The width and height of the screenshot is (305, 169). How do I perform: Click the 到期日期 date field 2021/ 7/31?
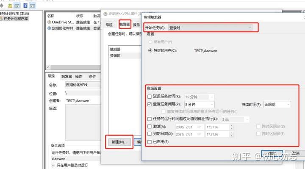189,134
